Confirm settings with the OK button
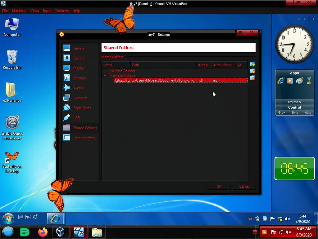This screenshot has width=318, height=239. pyautogui.click(x=219, y=186)
